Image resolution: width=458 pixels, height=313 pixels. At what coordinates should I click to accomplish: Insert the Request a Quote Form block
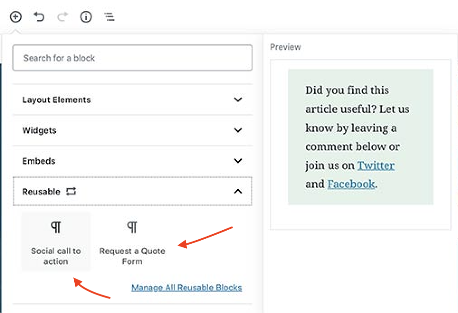point(132,242)
